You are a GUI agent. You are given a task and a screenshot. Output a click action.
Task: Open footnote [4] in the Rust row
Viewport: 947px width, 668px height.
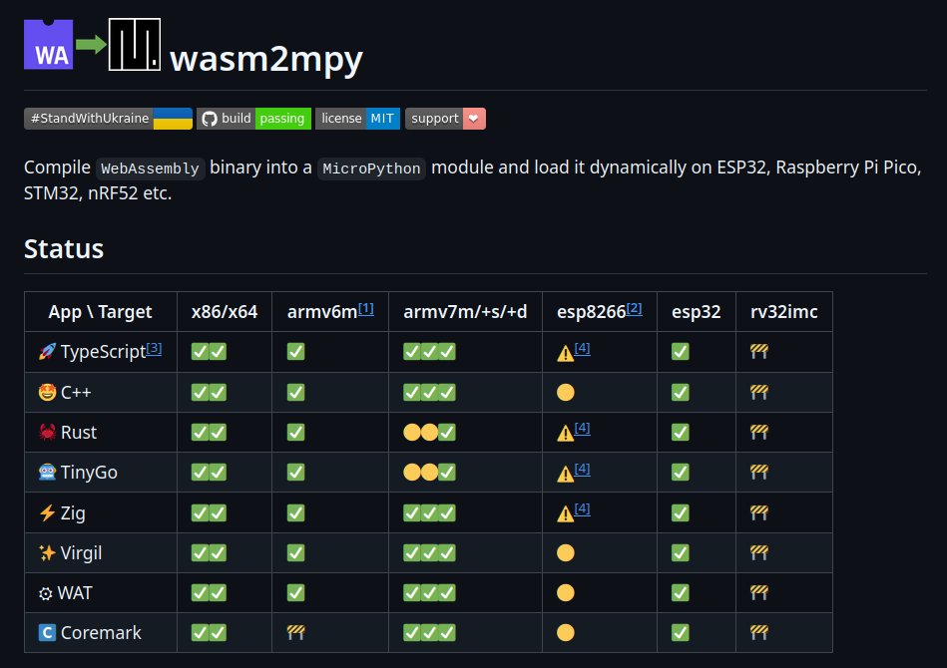coord(582,429)
